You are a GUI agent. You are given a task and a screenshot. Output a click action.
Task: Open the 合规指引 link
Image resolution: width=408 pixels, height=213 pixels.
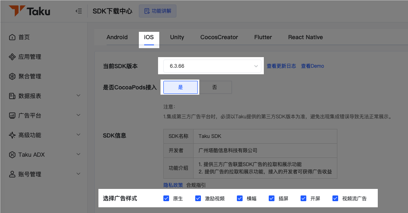click(196, 185)
